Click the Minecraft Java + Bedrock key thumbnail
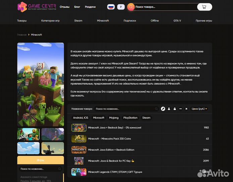This screenshot has height=182, width=233. [x=79, y=127]
